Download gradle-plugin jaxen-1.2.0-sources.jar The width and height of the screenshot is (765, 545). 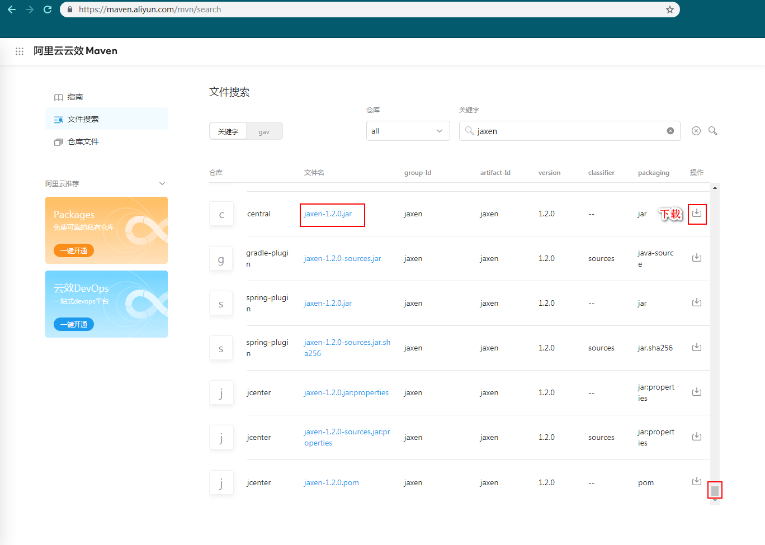pos(697,258)
